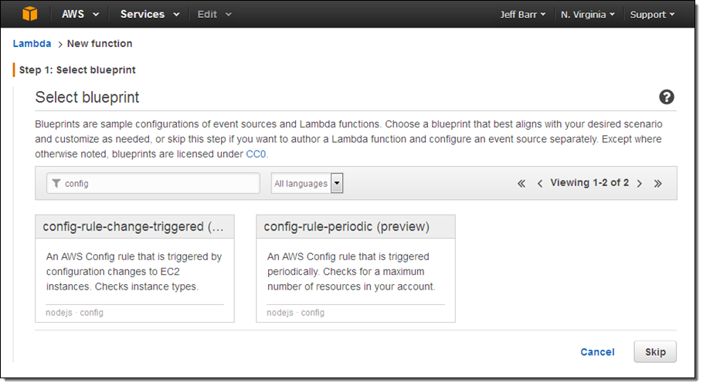
Task: Navigate to the Lambda breadcrumb link
Action: tap(32, 44)
